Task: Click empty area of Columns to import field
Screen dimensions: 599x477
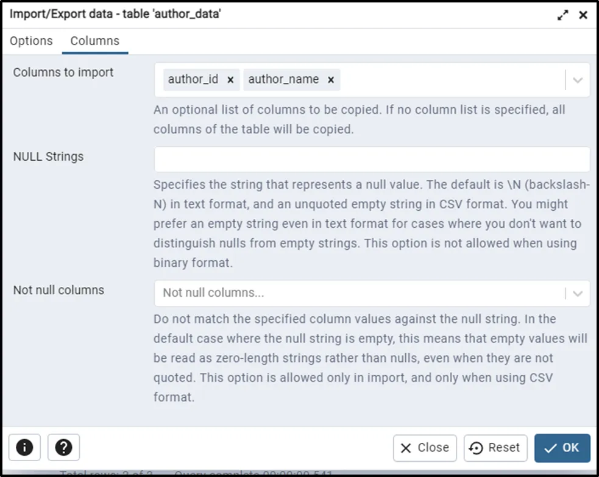Action: coord(451,80)
